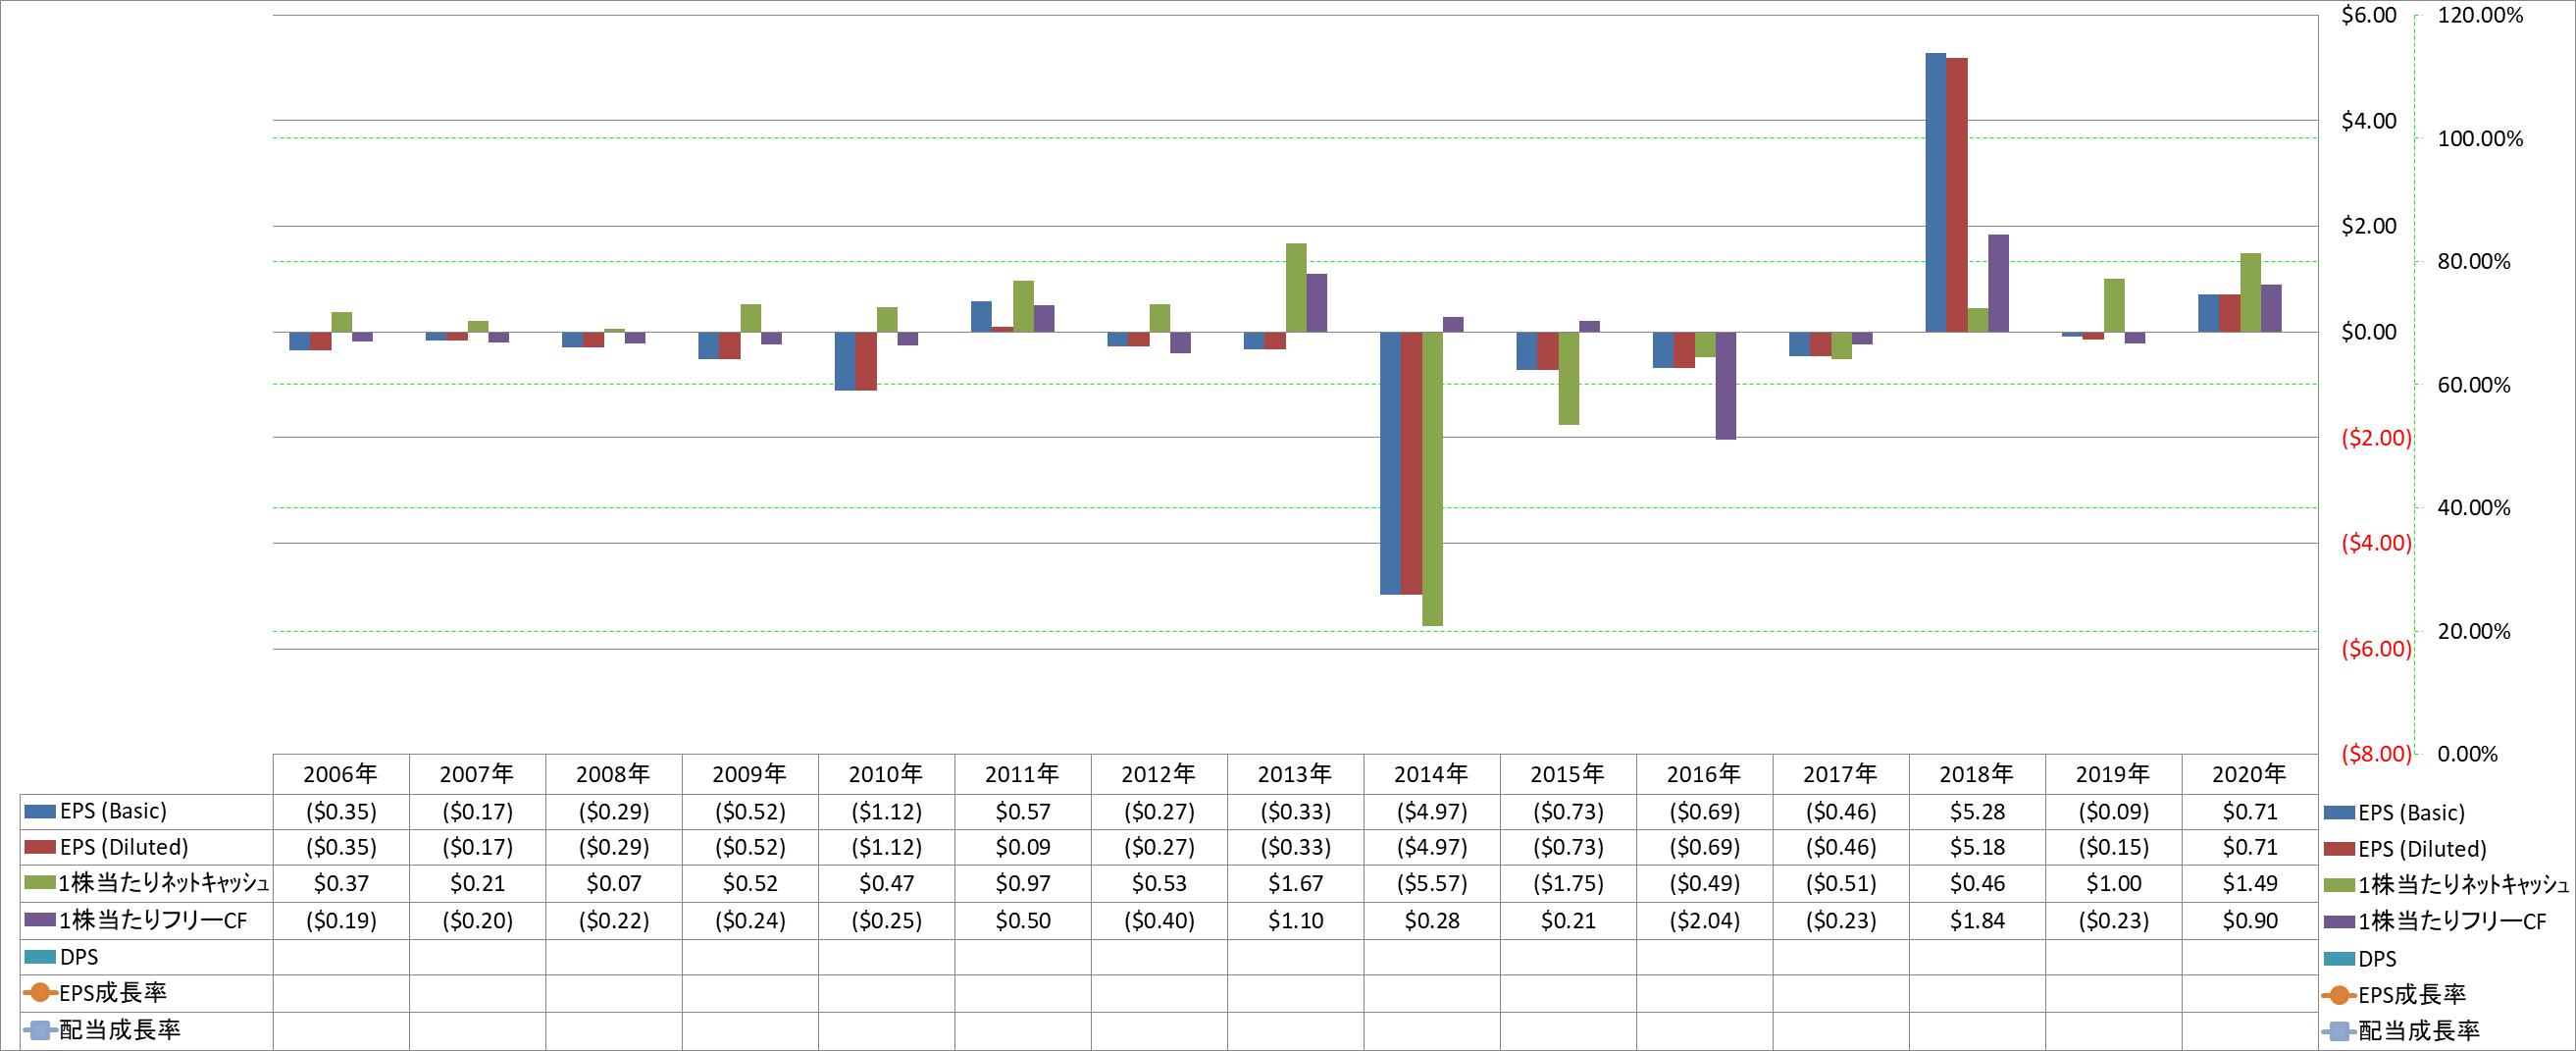Click the 2017年 column header
This screenshot has width=2576, height=1051.
[1841, 774]
